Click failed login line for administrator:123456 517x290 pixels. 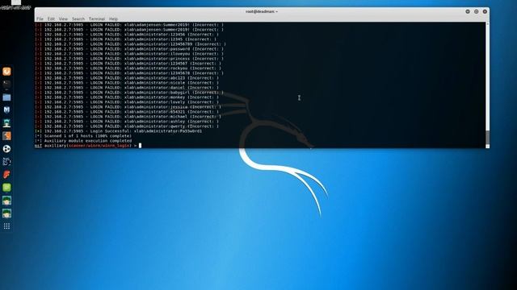pos(127,34)
